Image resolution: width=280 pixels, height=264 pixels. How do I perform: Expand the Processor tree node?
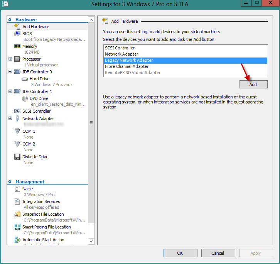(10, 59)
